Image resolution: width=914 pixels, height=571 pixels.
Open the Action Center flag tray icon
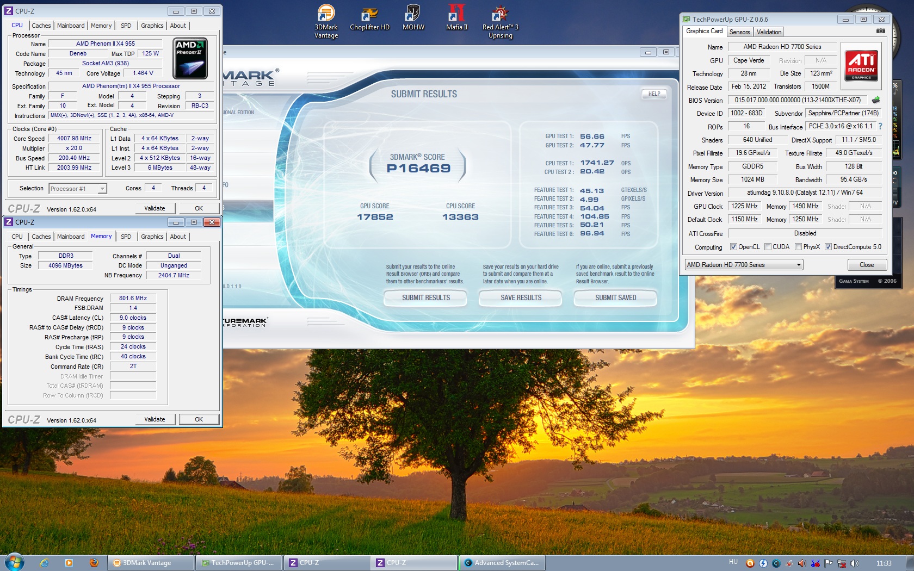point(828,563)
